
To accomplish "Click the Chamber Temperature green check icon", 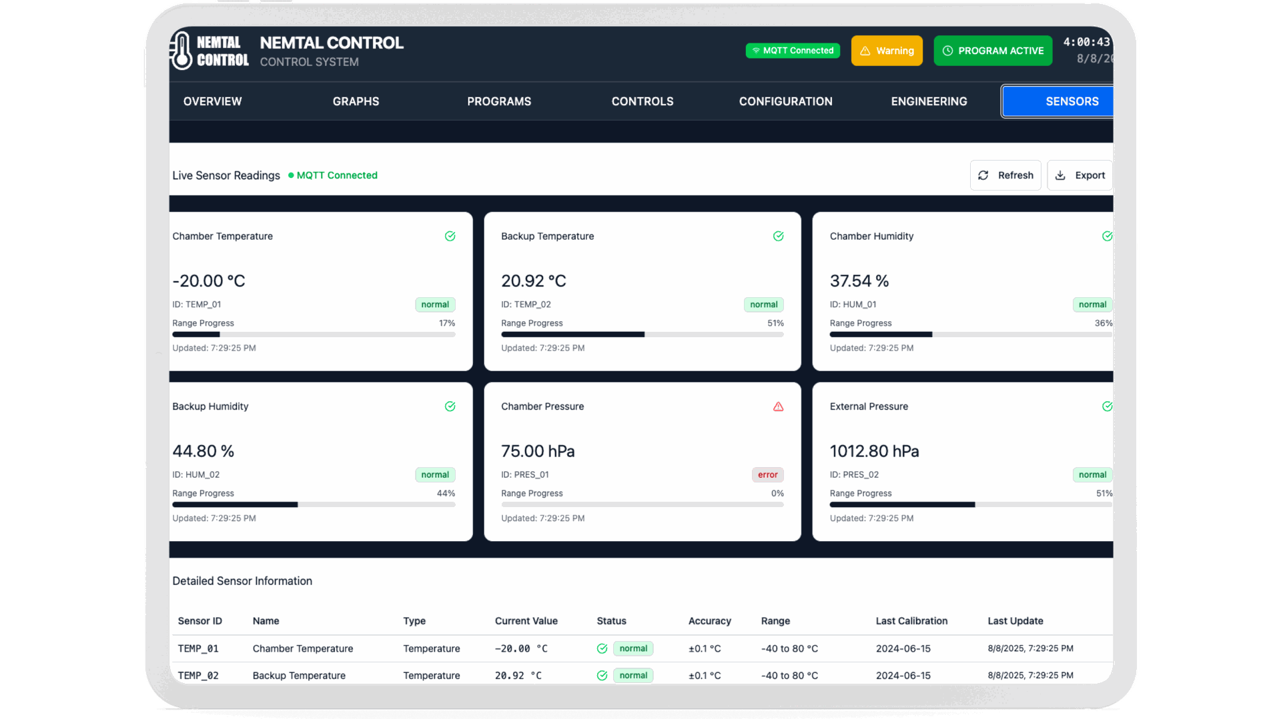I will coord(450,237).
